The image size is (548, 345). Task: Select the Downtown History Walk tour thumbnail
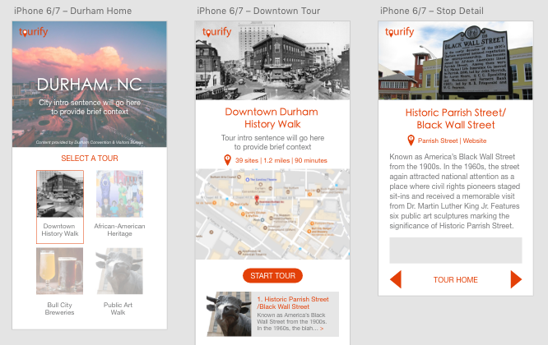pyautogui.click(x=60, y=195)
